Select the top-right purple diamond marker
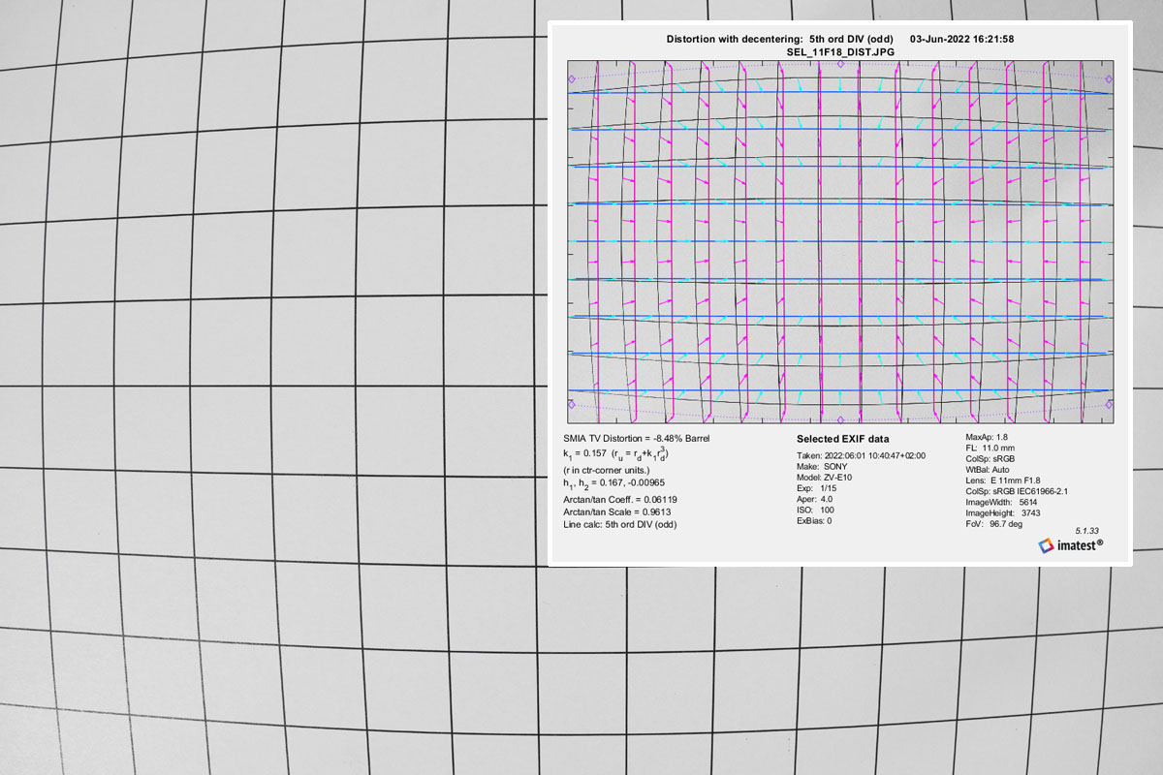1163x775 pixels. coord(1109,78)
